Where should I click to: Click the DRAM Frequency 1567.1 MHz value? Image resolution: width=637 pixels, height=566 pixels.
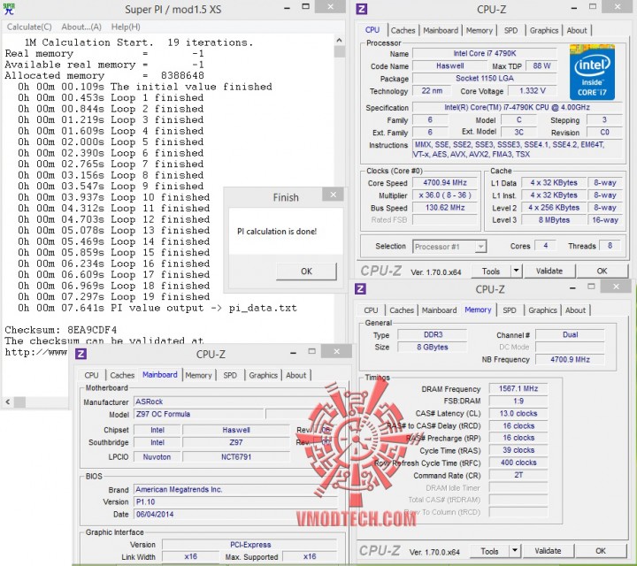[518, 388]
